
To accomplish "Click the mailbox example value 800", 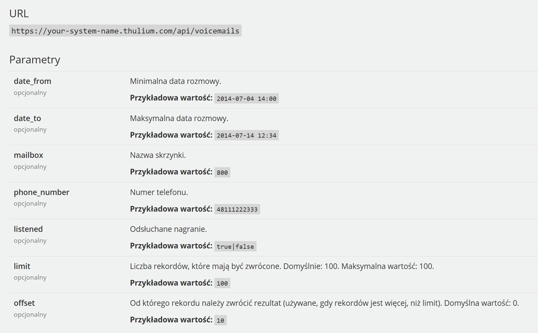I will click(x=222, y=173).
